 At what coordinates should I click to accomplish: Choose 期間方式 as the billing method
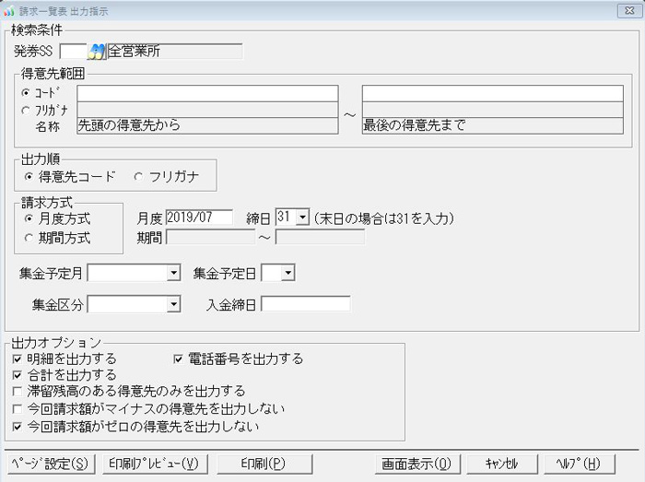pyautogui.click(x=29, y=238)
